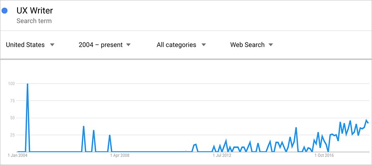
Task: Click the arrow next to All categories
Action: point(204,45)
